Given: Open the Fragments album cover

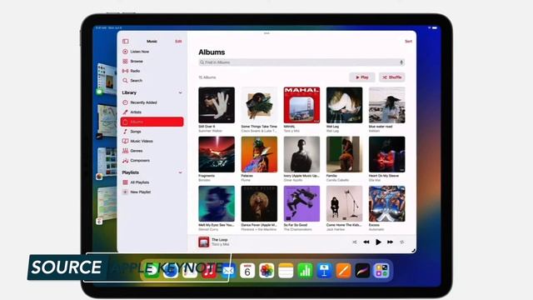Looking at the screenshot, I should click(217, 154).
